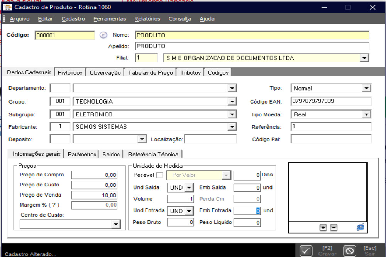Image resolution: width=386 pixels, height=257 pixels.
Task: Click the plus icon under the image box
Action: (323, 228)
